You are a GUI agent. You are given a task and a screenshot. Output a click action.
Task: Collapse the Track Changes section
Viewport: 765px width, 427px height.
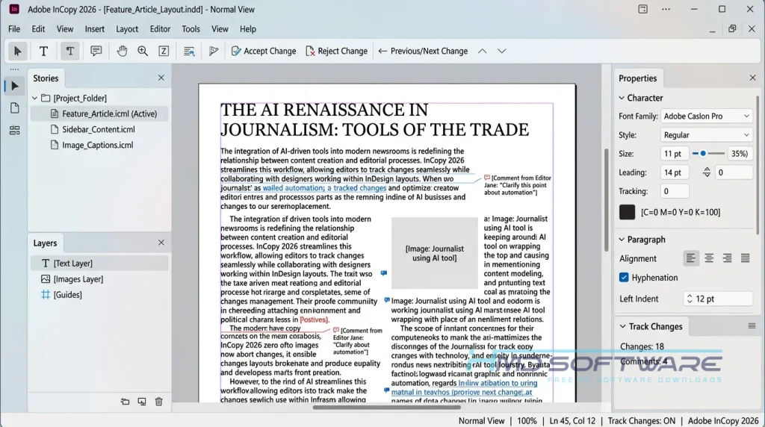[622, 326]
